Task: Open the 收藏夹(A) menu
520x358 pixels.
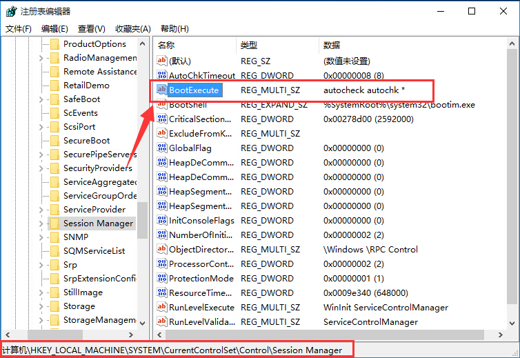Action: coord(132,28)
